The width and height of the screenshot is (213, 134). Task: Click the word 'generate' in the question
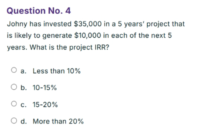point(57,36)
